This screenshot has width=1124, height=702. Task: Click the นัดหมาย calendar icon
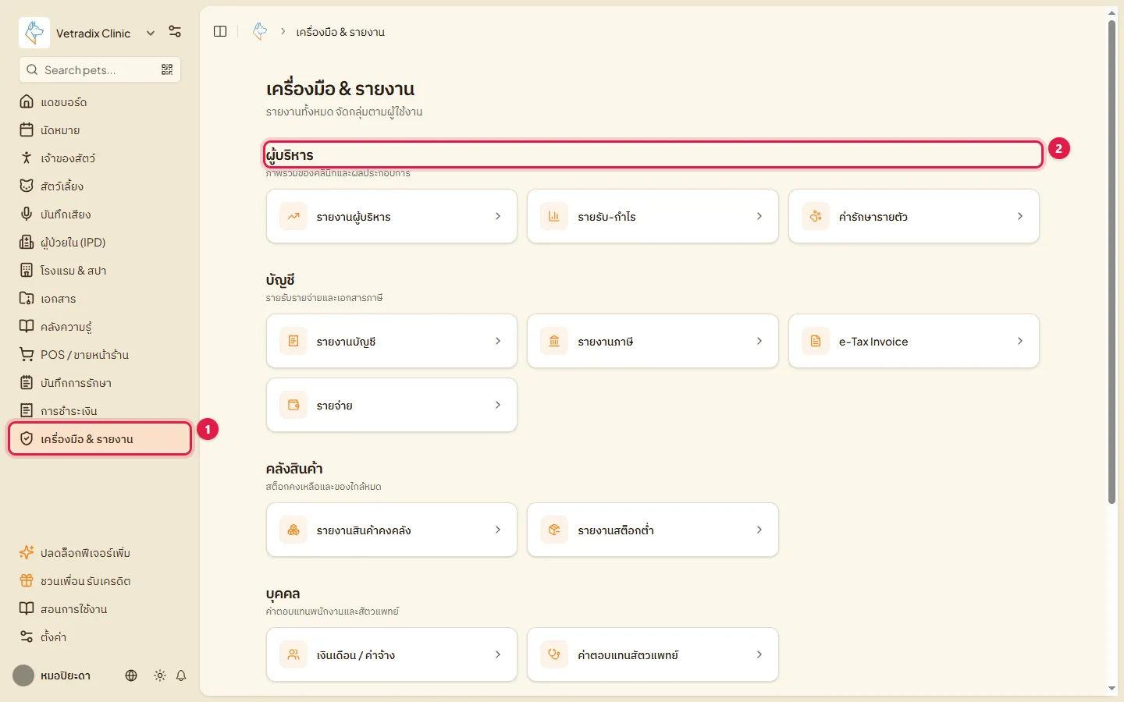[27, 129]
